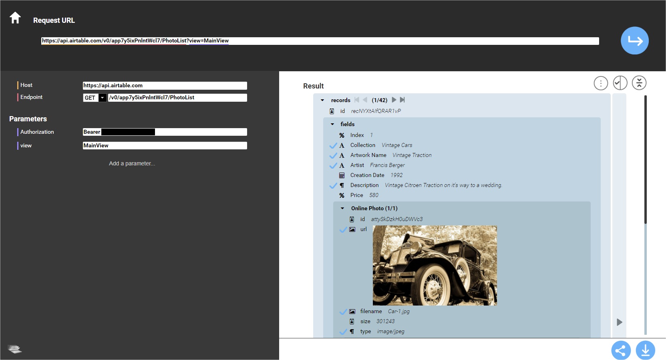This screenshot has height=360, width=666.
Task: Select the Authorization parameter label
Action: tap(37, 132)
